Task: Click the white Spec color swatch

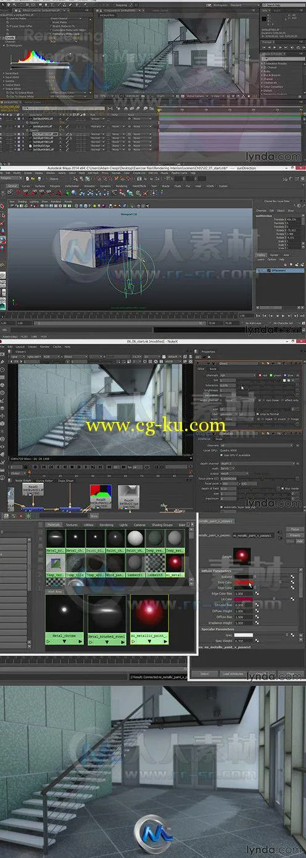Action: coord(242,634)
